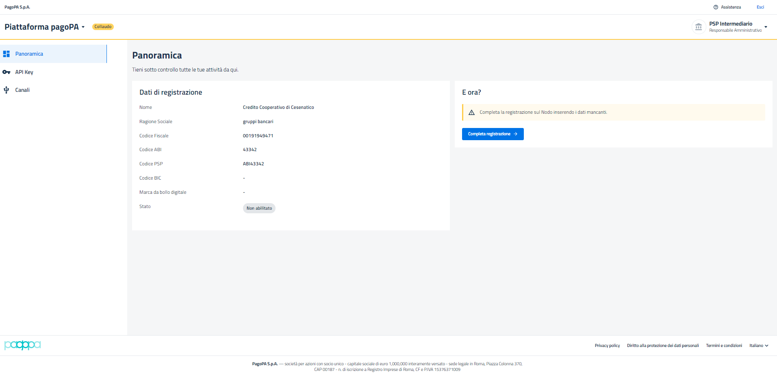Open the PSP Intermediario account dropdown arrow
This screenshot has width=777, height=375.
coord(766,27)
